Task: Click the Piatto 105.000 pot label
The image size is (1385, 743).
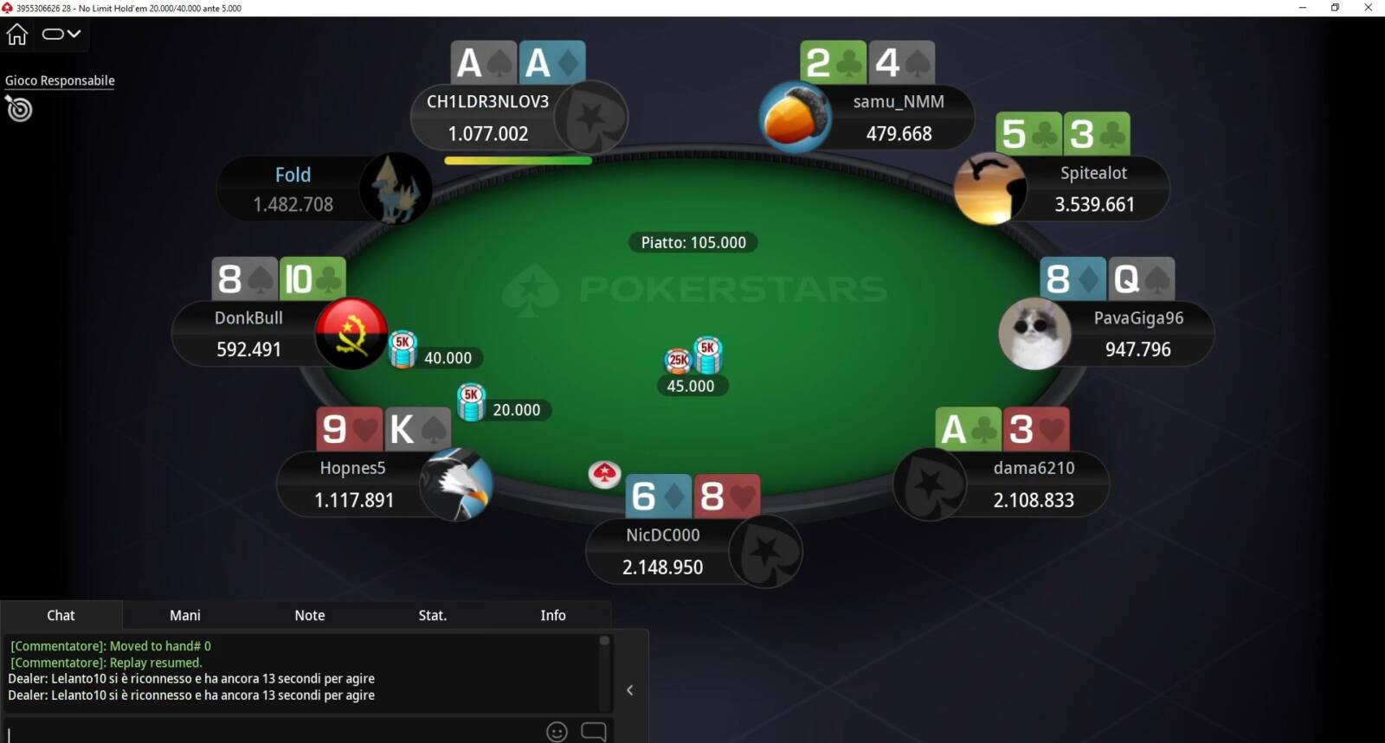Action: tap(693, 243)
